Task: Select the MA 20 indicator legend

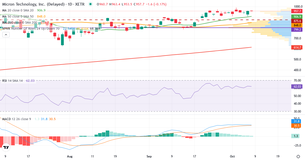Action: point(24,10)
